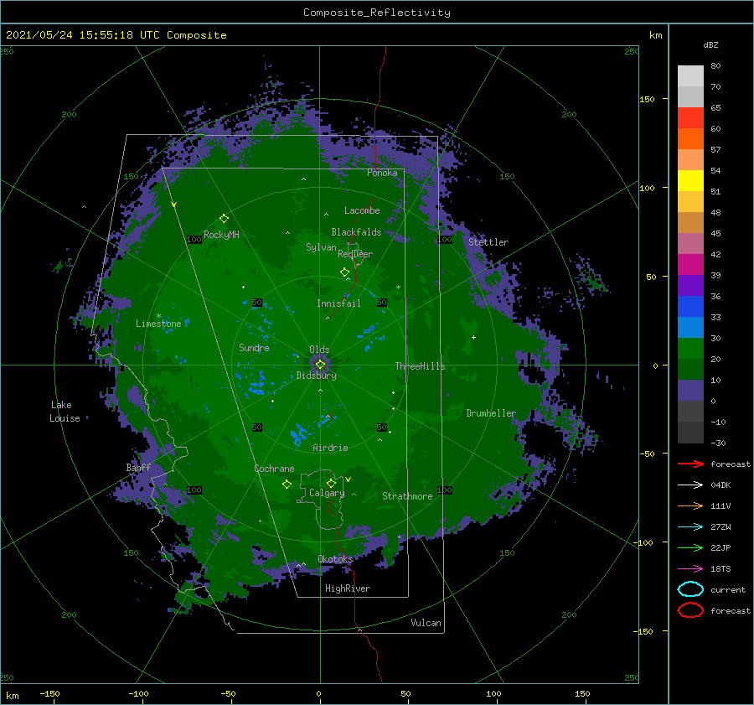Click the cyan current ellipse icon
754x705 pixels.
690,589
